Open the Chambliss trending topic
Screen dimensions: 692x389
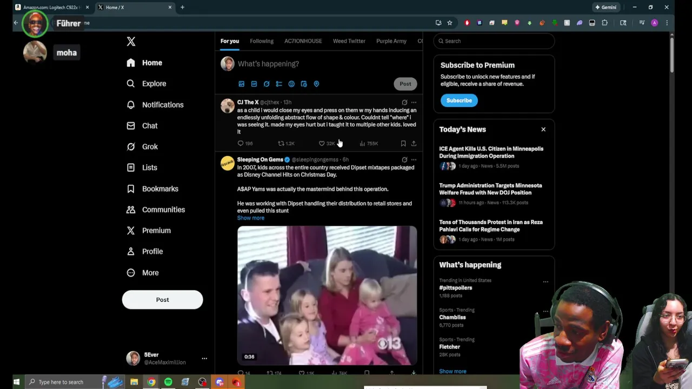[x=453, y=318]
